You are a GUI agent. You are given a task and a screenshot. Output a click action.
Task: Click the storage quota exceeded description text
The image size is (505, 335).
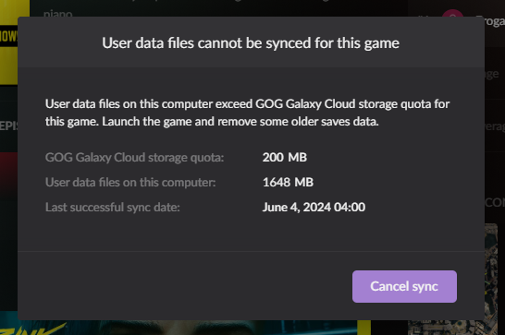pyautogui.click(x=247, y=113)
